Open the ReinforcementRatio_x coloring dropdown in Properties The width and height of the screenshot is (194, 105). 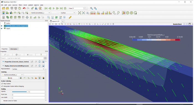(x=12, y=75)
